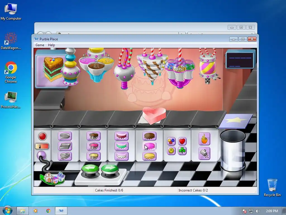This screenshot has width=286, height=215.
Task: Add red heart decoration
Action: (x=182, y=141)
